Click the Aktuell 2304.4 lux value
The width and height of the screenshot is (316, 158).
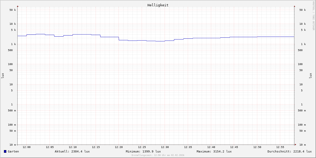click(x=72, y=151)
